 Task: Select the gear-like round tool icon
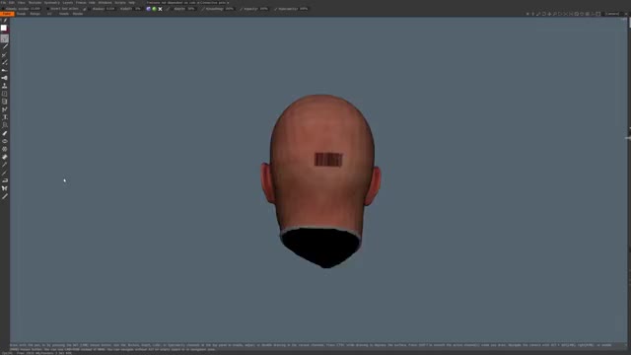click(x=4, y=149)
